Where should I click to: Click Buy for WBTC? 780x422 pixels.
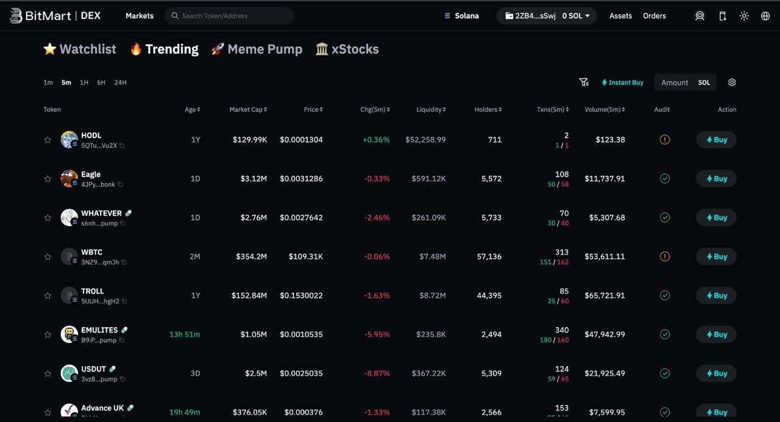point(716,256)
